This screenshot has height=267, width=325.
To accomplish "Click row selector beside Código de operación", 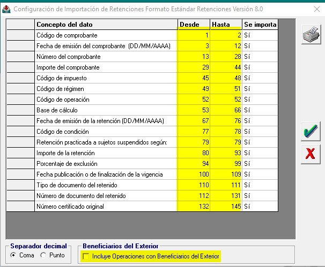I will tap(20, 100).
